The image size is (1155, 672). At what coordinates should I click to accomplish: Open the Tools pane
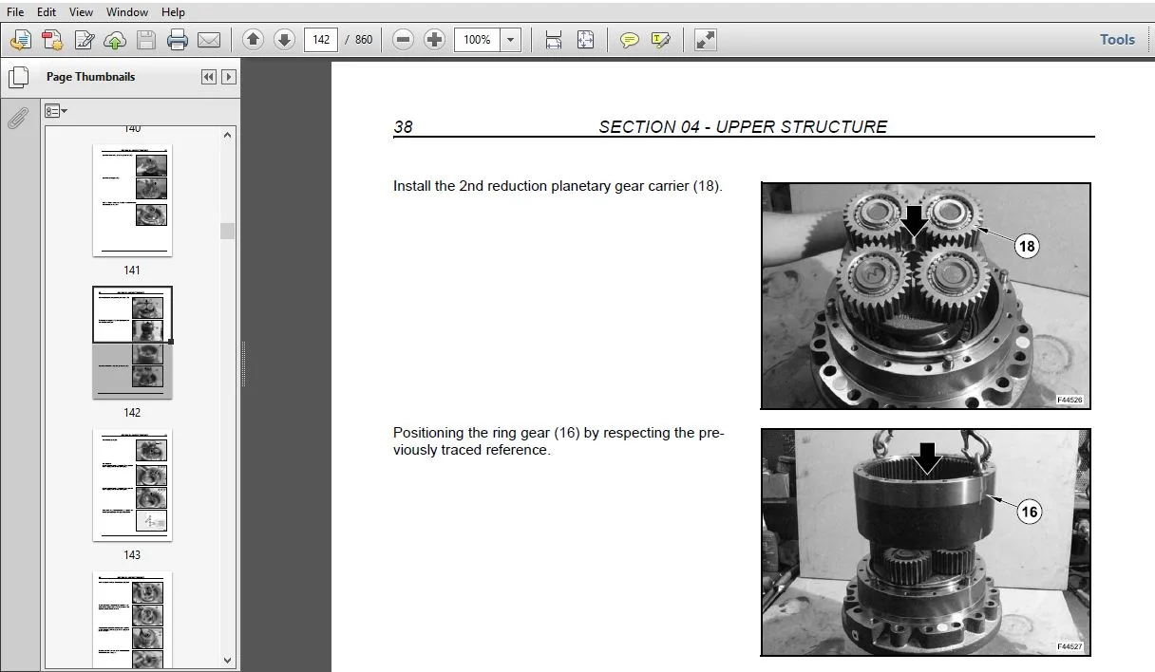click(1117, 40)
